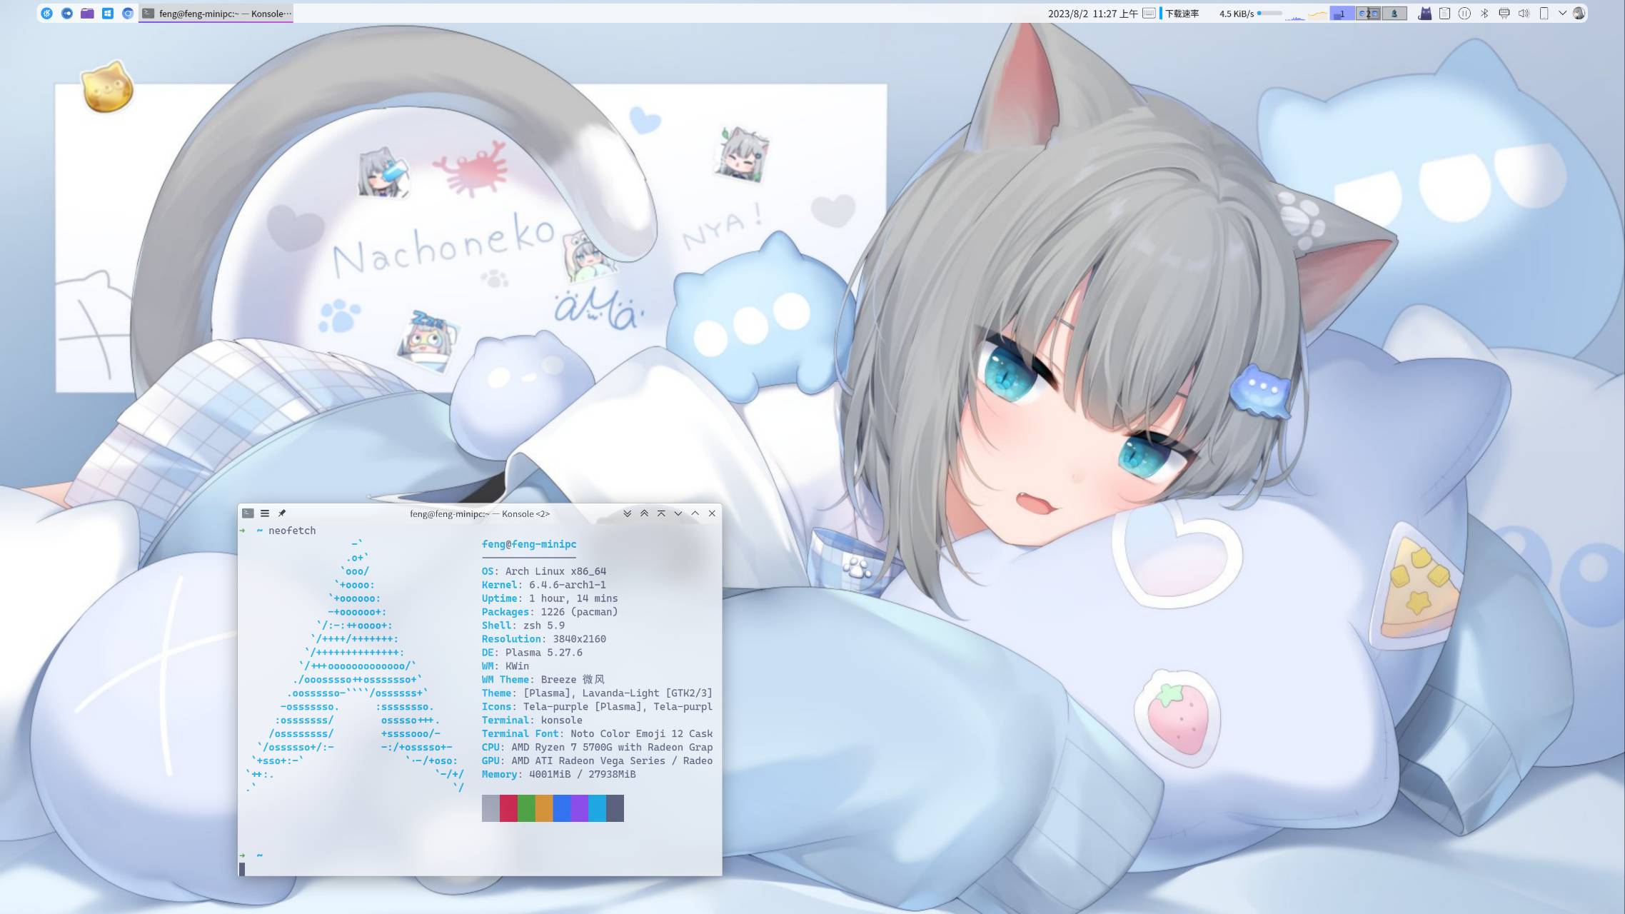The image size is (1625, 914).
Task: Open the Konsole window icon menu
Action: (x=248, y=513)
